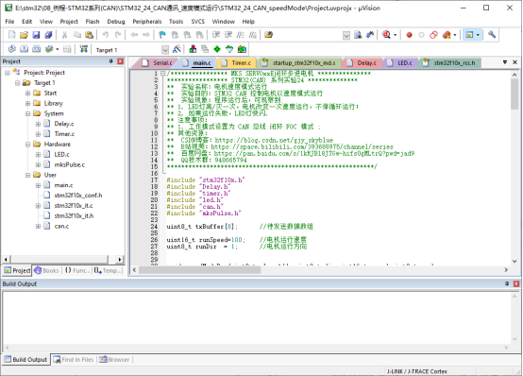Open the Project menu
This screenshot has width=523, height=376.
click(x=69, y=22)
